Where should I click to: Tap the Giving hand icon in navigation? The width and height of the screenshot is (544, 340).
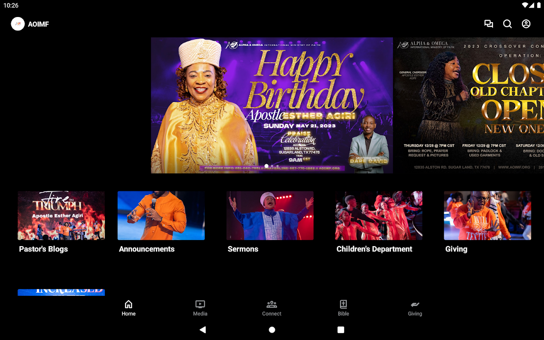pos(415,304)
